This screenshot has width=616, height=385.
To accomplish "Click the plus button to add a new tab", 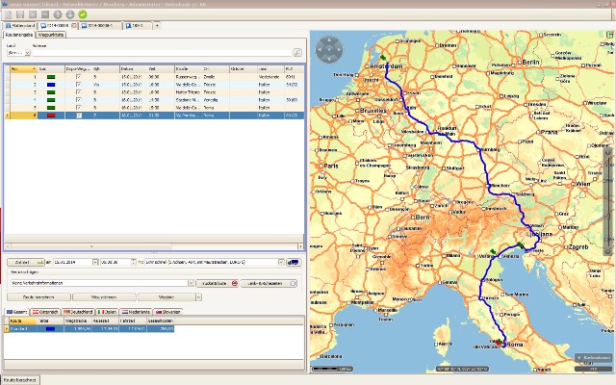I will (157, 26).
